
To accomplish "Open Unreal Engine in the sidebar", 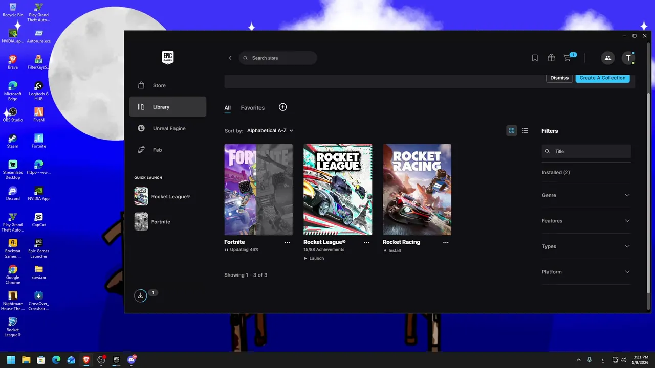I will click(x=168, y=128).
